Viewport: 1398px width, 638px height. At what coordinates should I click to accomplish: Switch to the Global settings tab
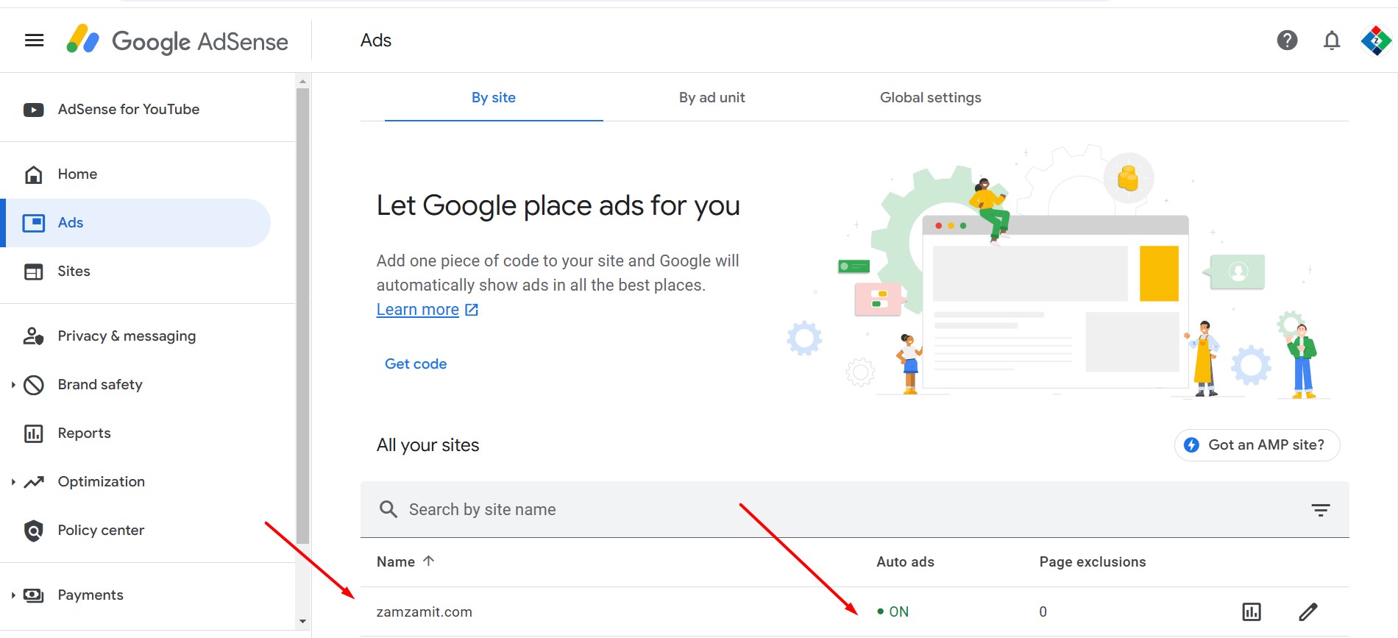tap(931, 98)
